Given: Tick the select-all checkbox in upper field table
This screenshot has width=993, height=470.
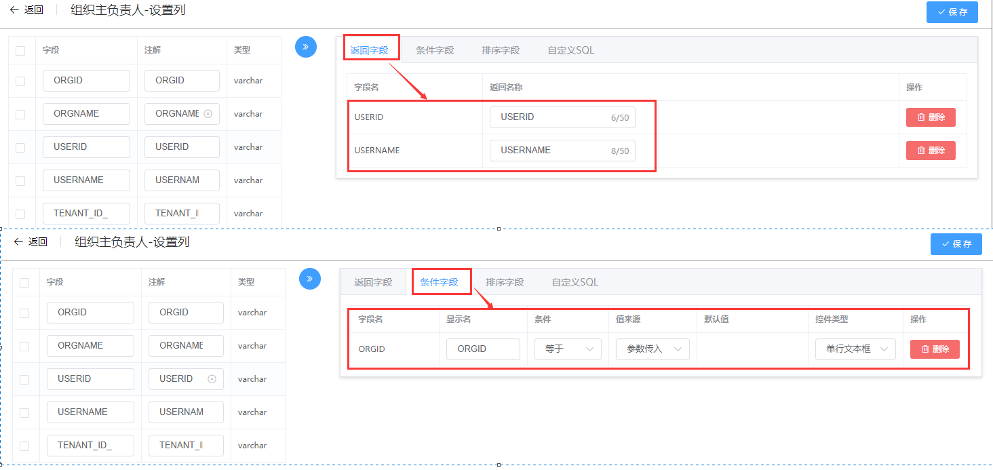Looking at the screenshot, I should click(20, 50).
